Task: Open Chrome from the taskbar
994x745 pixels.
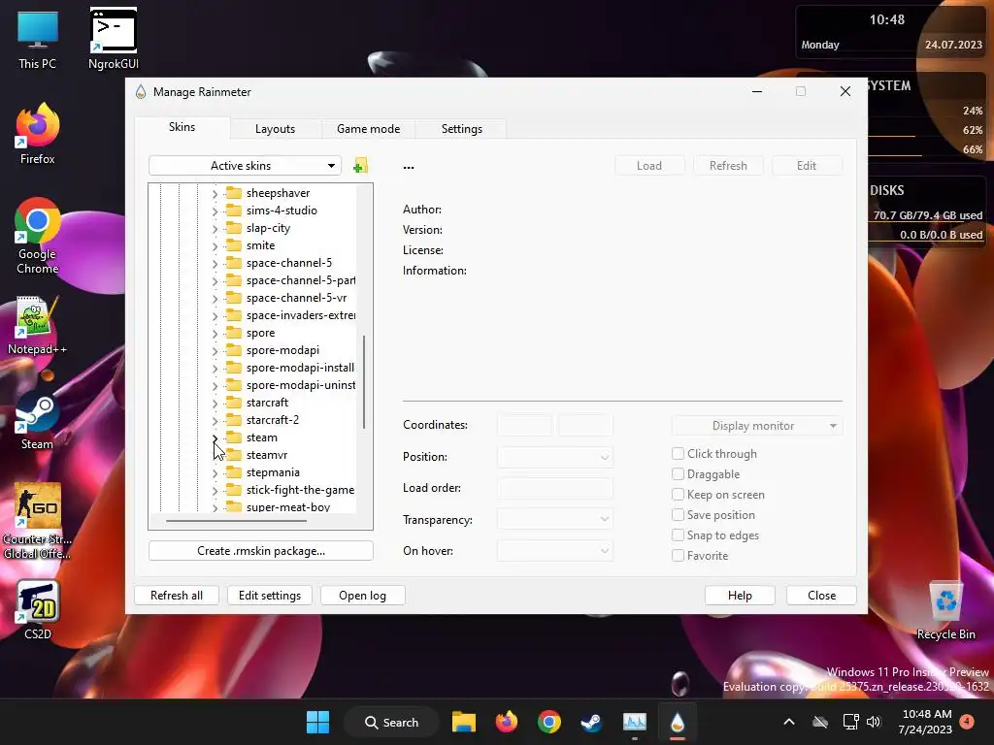Action: [x=549, y=722]
